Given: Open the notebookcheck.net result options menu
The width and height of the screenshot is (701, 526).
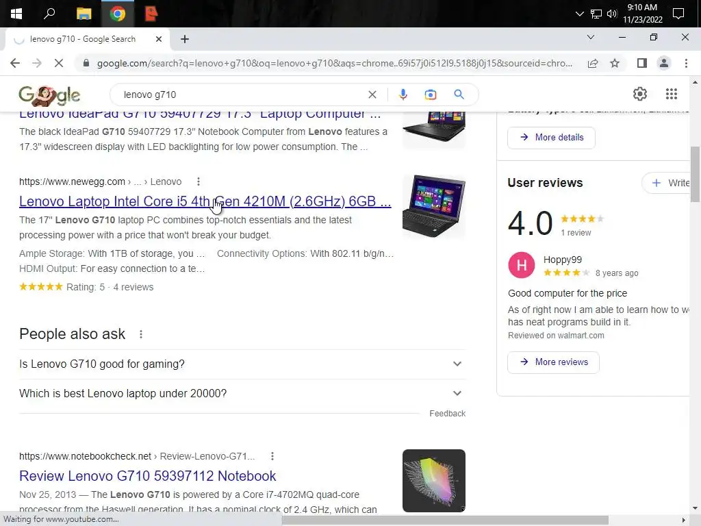Looking at the screenshot, I should pyautogui.click(x=272, y=456).
